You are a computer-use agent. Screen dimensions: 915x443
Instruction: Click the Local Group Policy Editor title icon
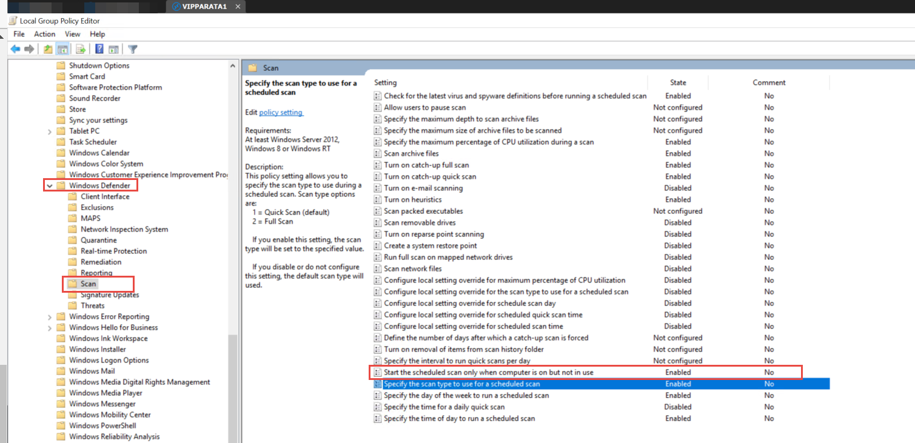(13, 21)
